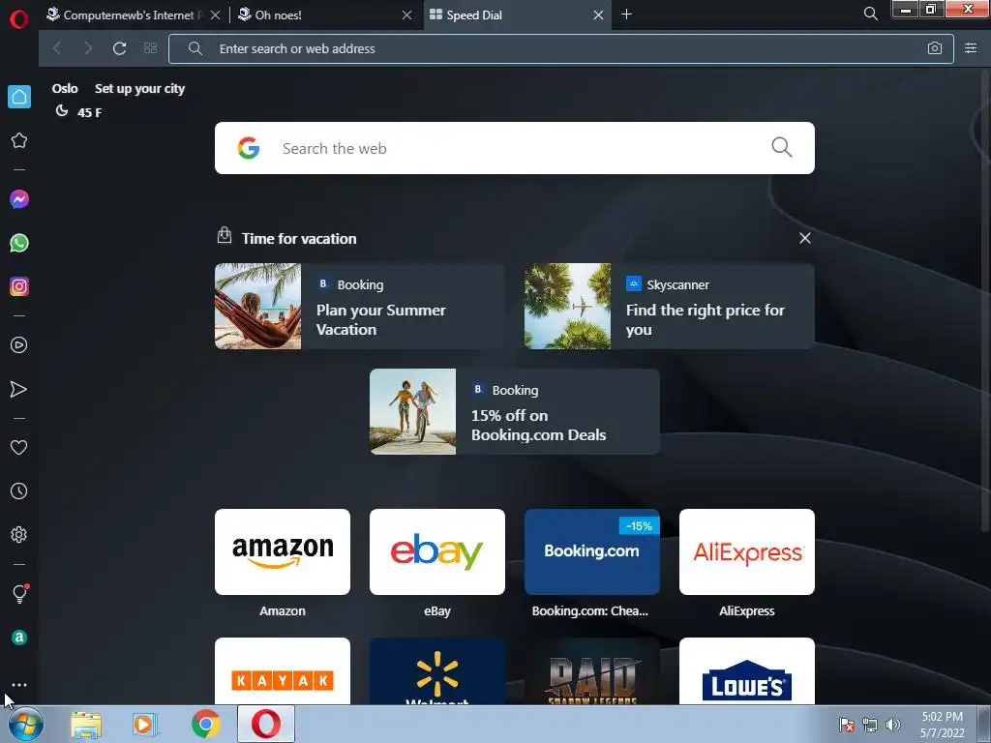Open Bookmarks star in sidebar
This screenshot has height=743, width=991.
[x=19, y=140]
